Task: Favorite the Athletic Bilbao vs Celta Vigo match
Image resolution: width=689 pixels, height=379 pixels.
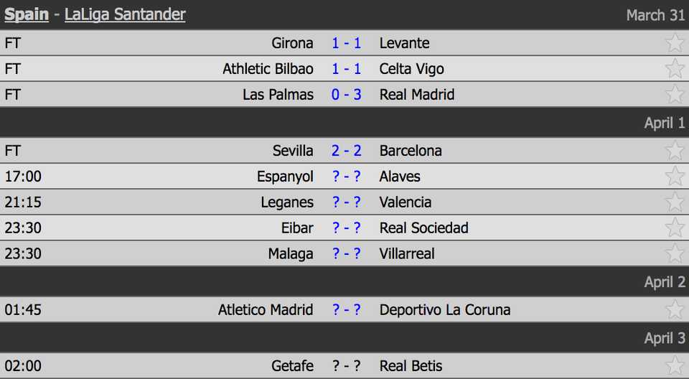Action: [x=675, y=69]
